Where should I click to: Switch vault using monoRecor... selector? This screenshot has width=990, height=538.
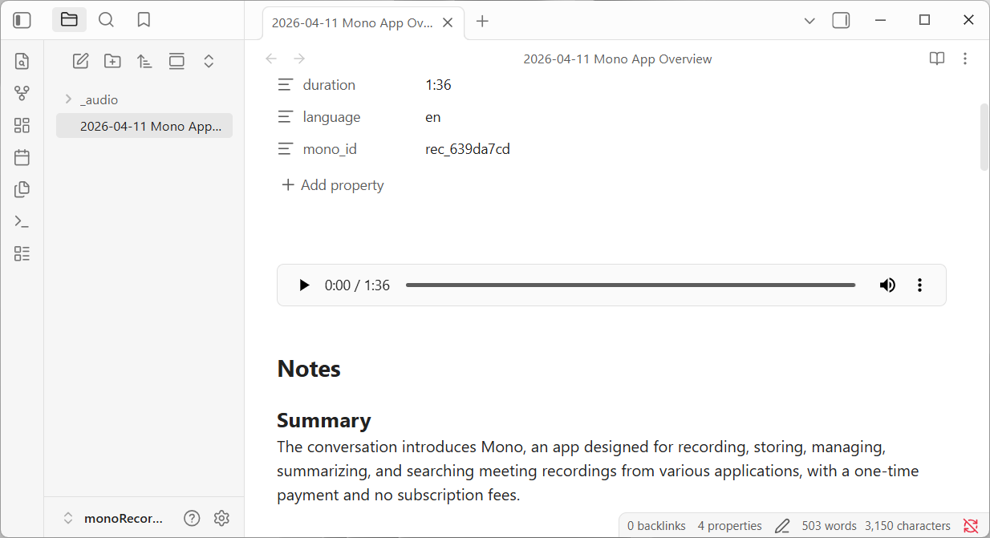pyautogui.click(x=112, y=518)
